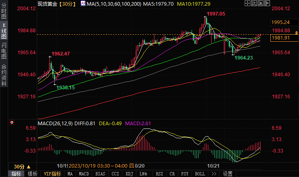Open the VIP指标 tab

[x=52, y=174]
